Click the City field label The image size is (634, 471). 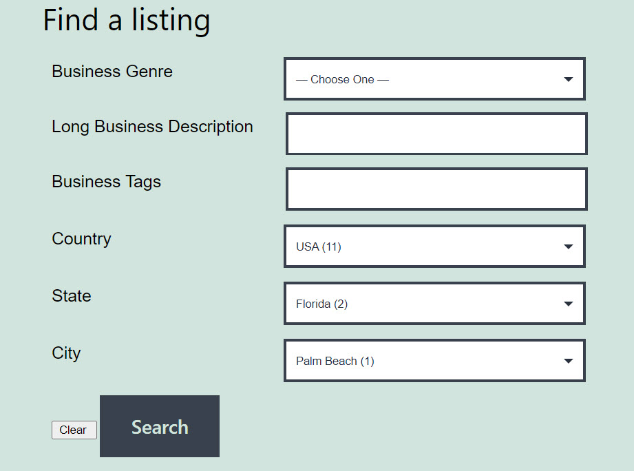66,353
